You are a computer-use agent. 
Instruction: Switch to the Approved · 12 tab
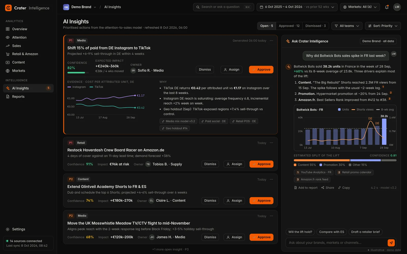coord(289,26)
